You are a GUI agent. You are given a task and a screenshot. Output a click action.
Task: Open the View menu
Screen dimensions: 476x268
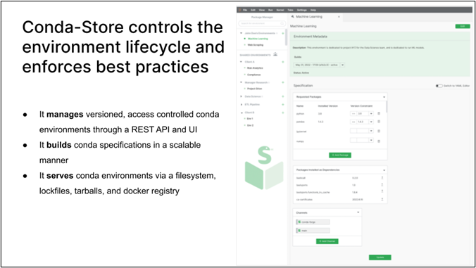262,10
